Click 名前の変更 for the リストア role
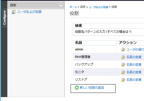Image resolution: width=144 pixels, height=101 pixels. coord(134,80)
